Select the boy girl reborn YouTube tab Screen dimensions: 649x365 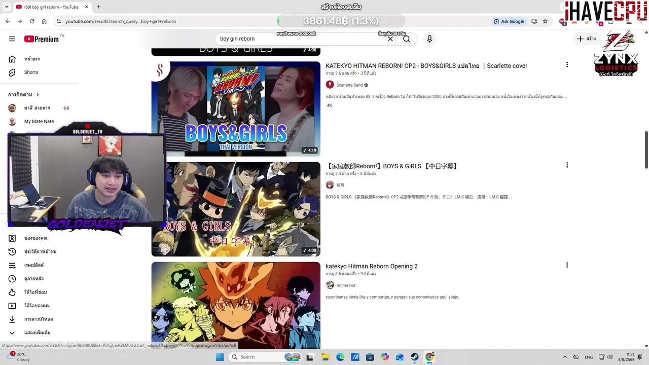52,7
